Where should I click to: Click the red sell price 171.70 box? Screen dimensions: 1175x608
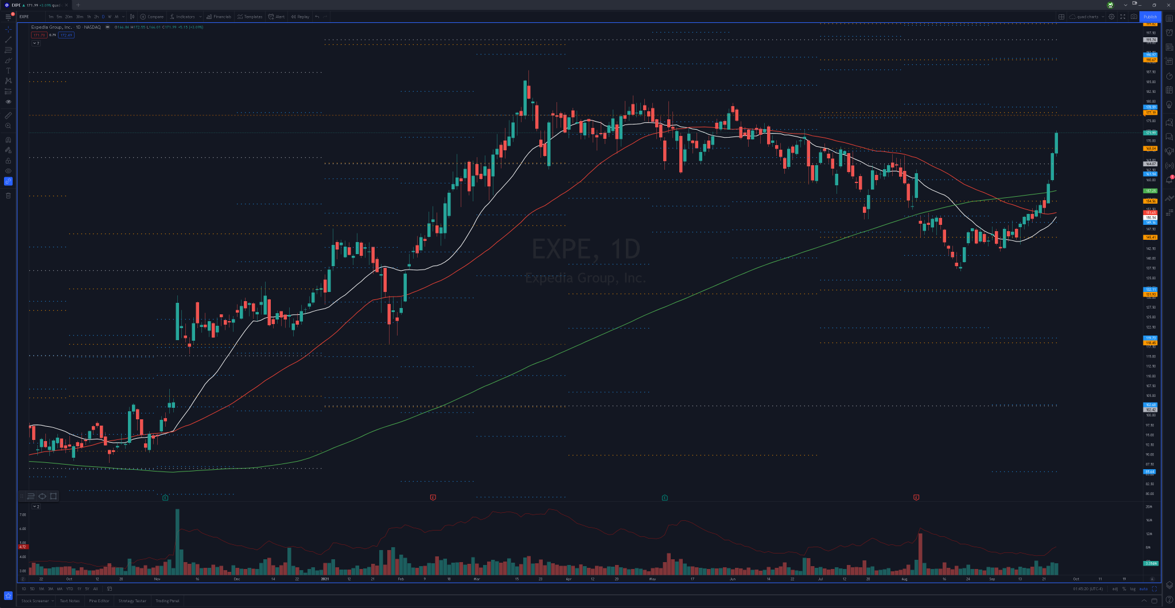pos(39,35)
